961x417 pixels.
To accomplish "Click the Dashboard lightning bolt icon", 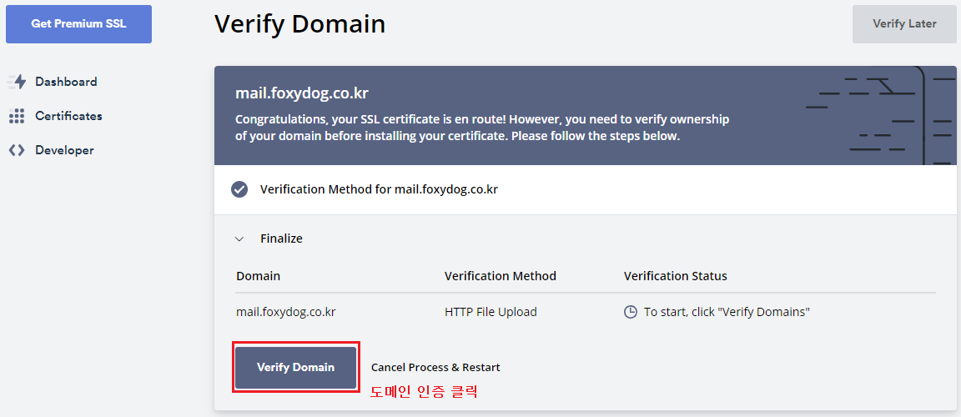I will click(18, 82).
